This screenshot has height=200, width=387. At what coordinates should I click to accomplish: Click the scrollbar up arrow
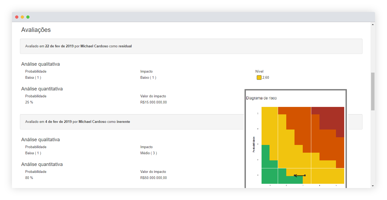pyautogui.click(x=373, y=25)
